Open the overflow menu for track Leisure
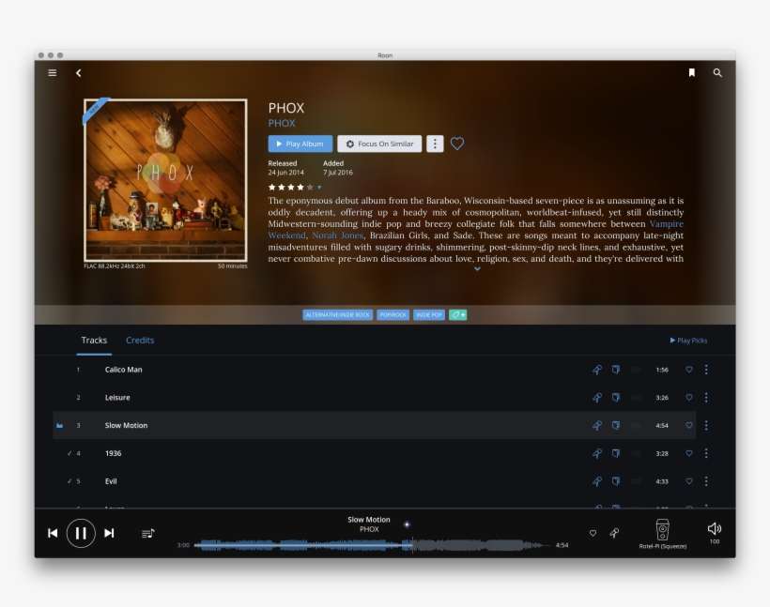The image size is (770, 607). (706, 397)
